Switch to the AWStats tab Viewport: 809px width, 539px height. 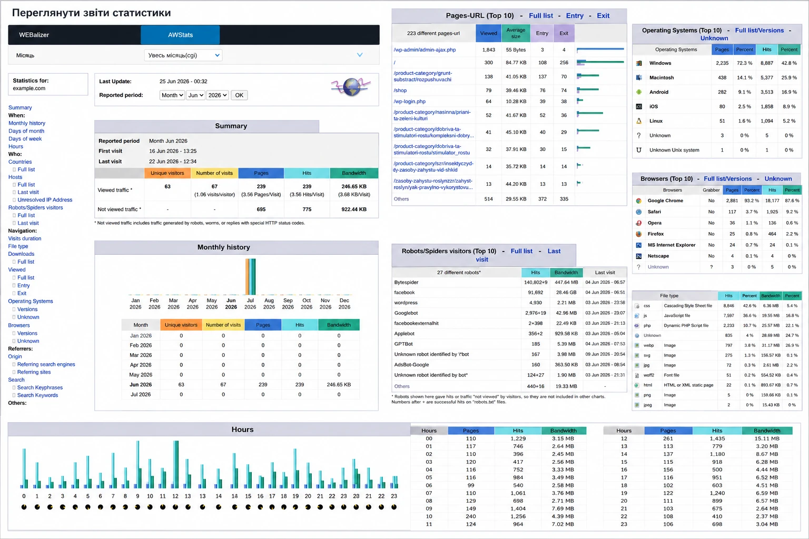pyautogui.click(x=180, y=35)
